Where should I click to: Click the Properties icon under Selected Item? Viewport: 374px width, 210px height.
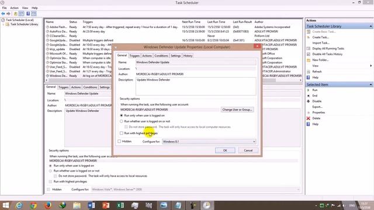click(x=309, y=113)
